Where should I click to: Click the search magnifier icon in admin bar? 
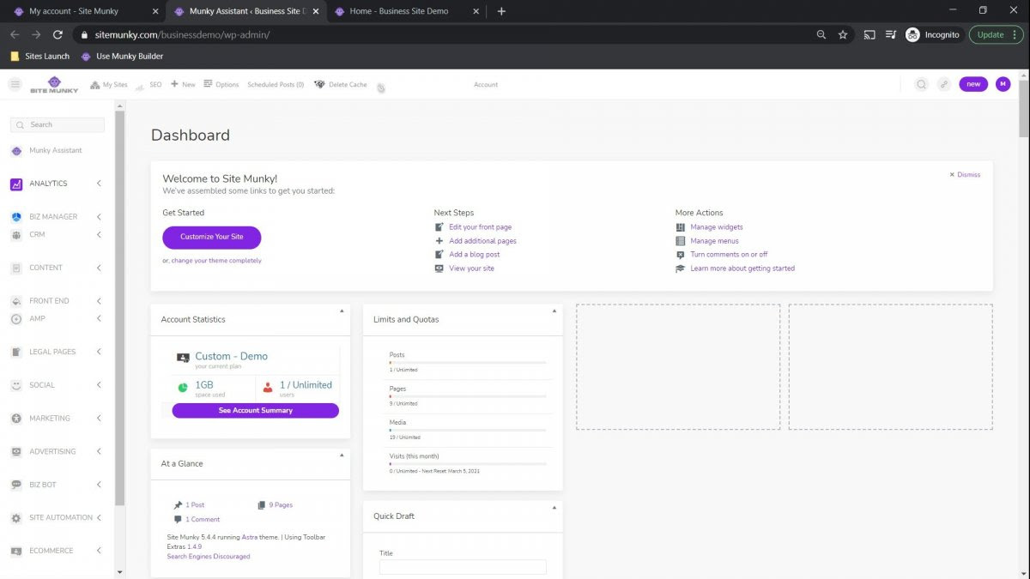[x=921, y=84]
